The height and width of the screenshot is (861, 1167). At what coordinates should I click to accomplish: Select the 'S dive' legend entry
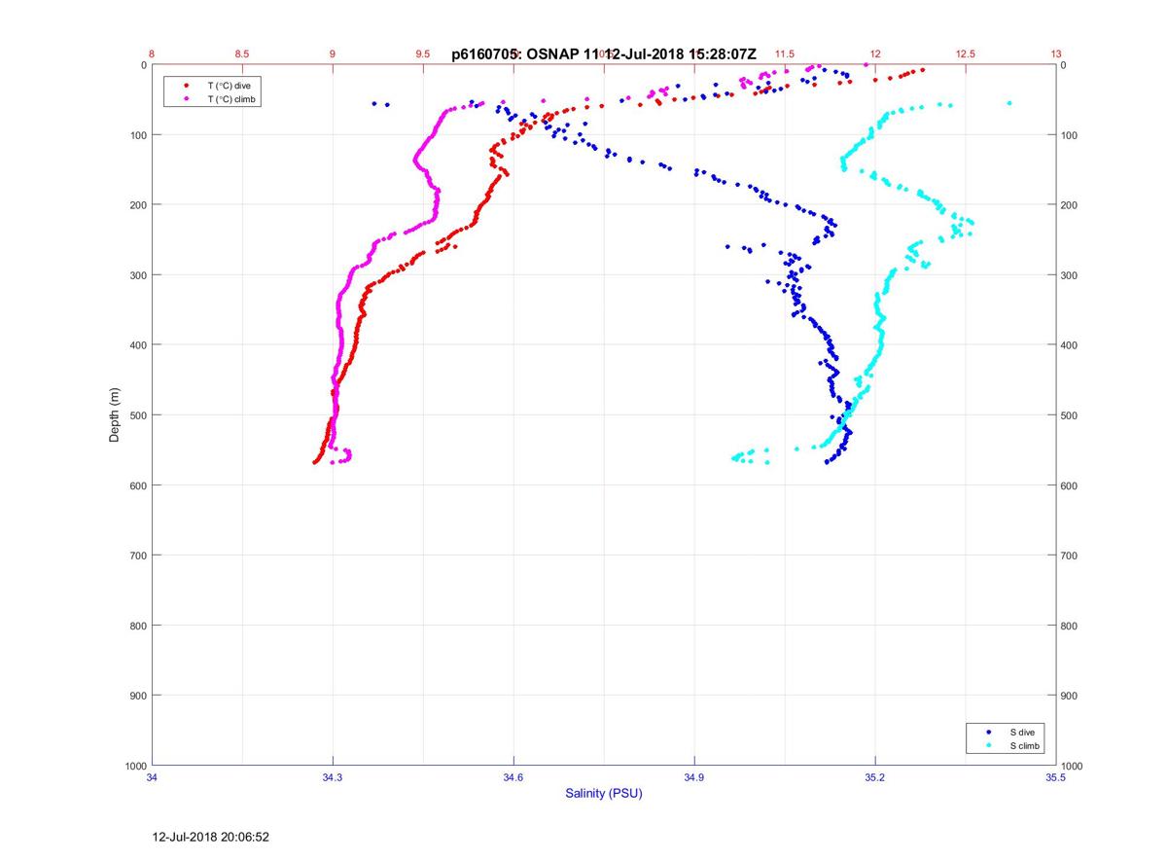pyautogui.click(x=1021, y=732)
